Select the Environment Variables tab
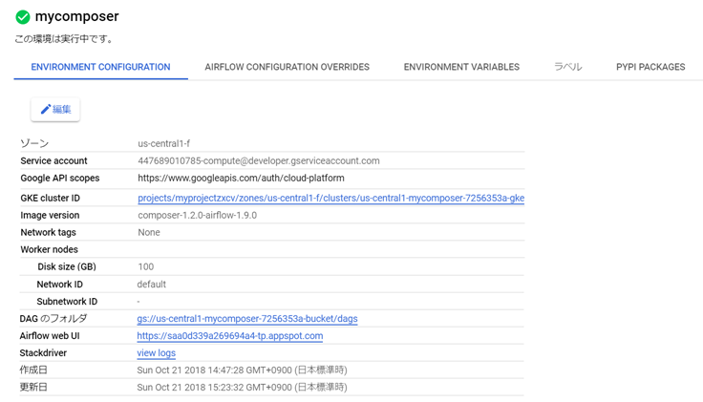The image size is (703, 402). pyautogui.click(x=461, y=68)
